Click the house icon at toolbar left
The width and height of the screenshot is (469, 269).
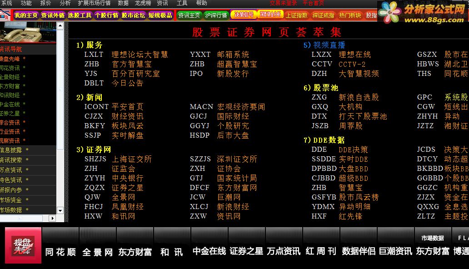pos(5,15)
